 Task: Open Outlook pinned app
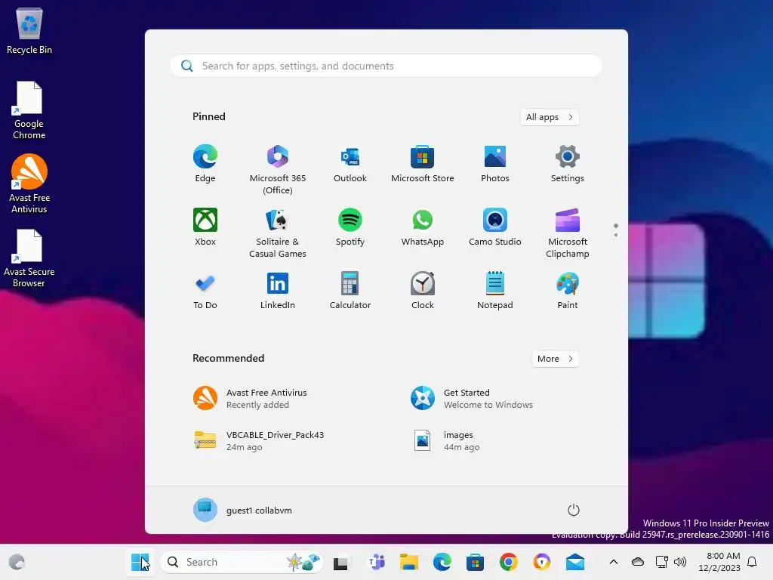tap(350, 164)
